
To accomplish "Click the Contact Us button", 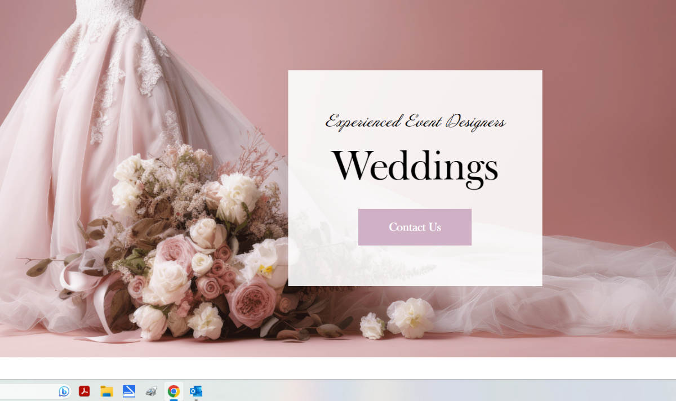I will [415, 227].
